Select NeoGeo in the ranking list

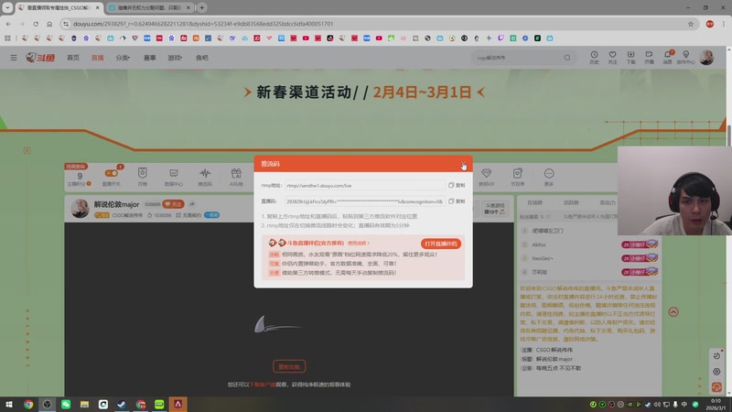[x=542, y=258]
